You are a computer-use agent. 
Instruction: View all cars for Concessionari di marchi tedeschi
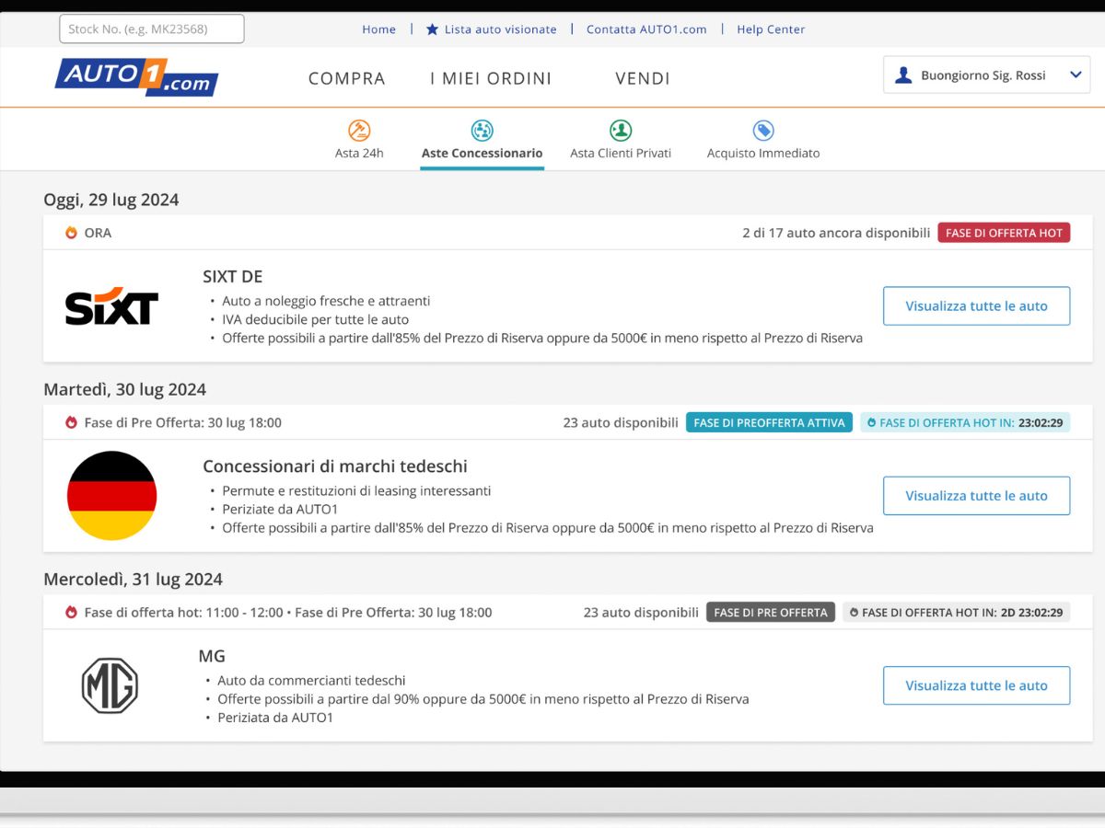pos(976,496)
